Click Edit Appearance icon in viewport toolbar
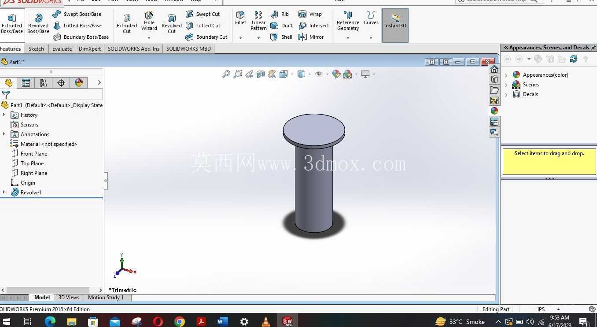This screenshot has width=597, height=327. click(336, 74)
